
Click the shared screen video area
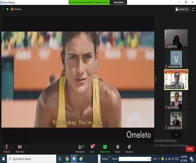point(78,80)
